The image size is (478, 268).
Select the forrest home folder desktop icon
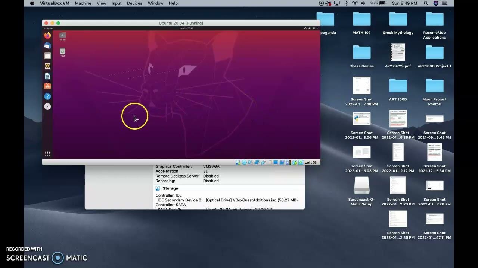click(x=62, y=36)
